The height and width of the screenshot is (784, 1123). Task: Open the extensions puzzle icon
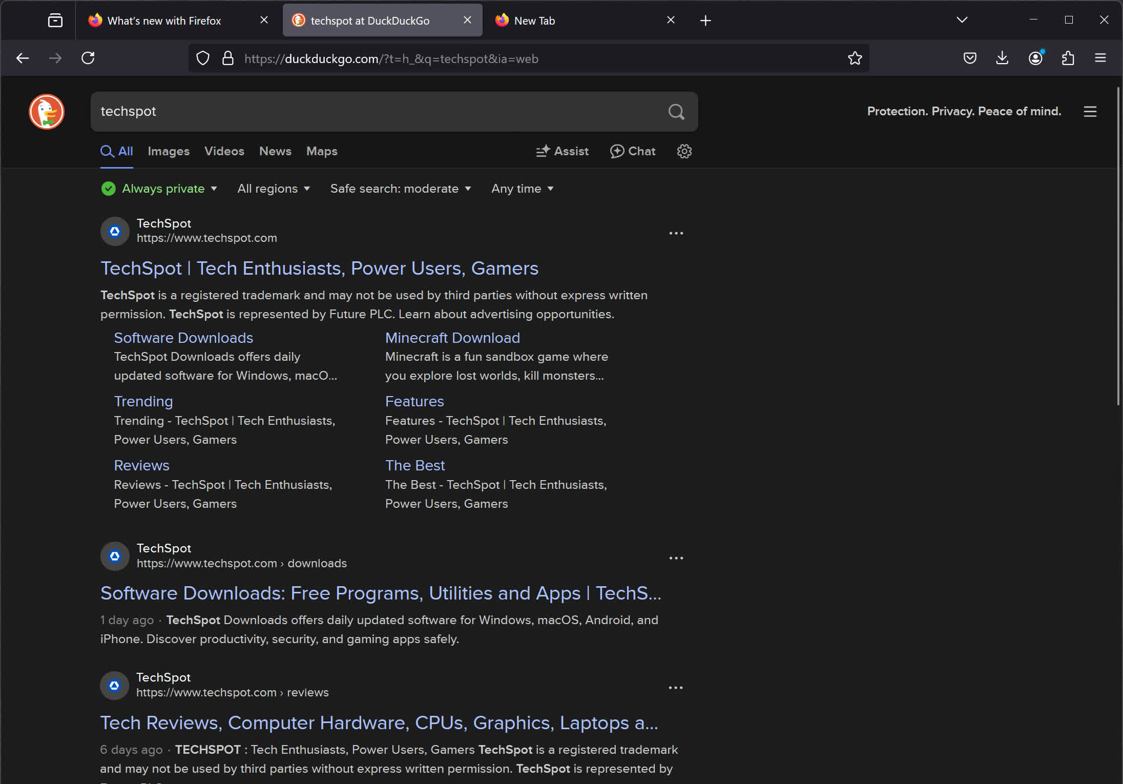[1068, 58]
